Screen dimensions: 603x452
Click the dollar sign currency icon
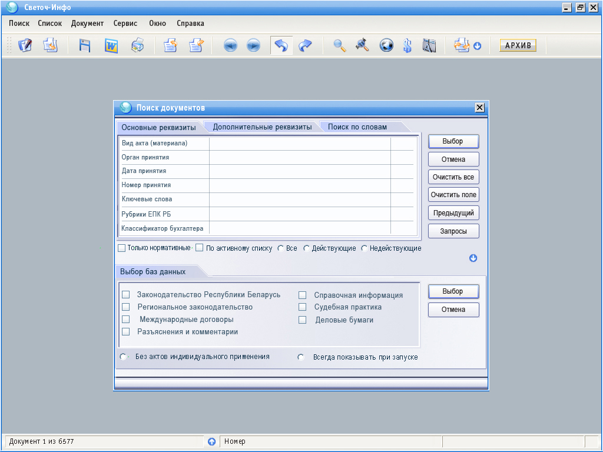[407, 46]
